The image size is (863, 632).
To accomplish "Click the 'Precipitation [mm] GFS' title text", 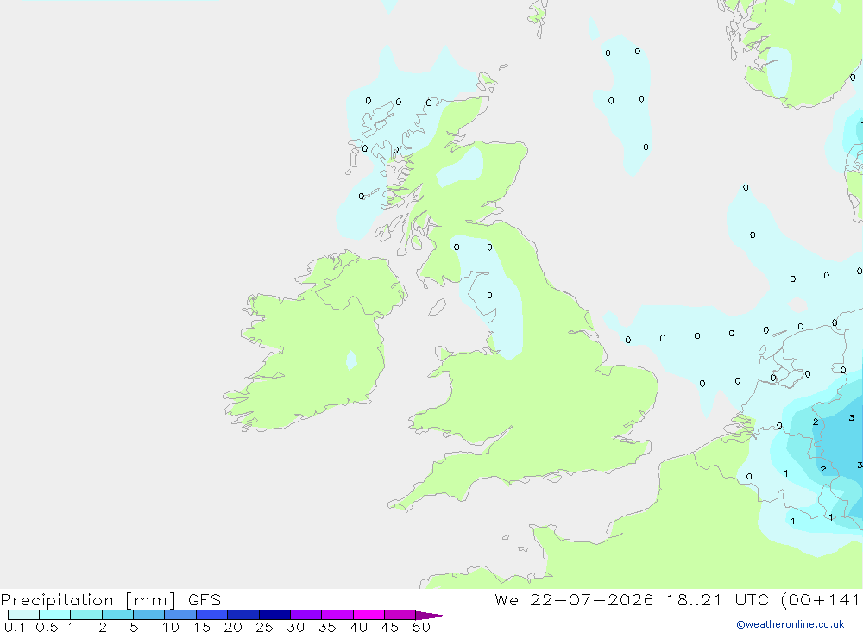I will [110, 599].
